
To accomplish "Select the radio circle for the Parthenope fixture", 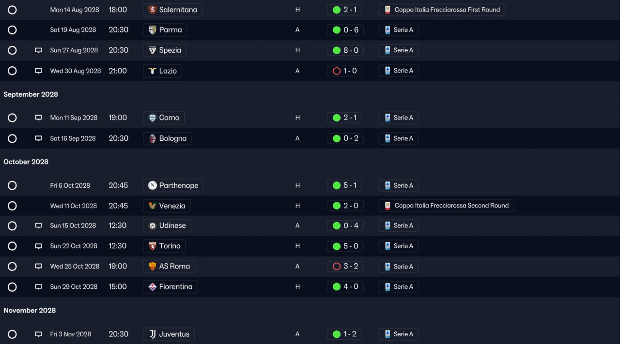I will tap(13, 185).
